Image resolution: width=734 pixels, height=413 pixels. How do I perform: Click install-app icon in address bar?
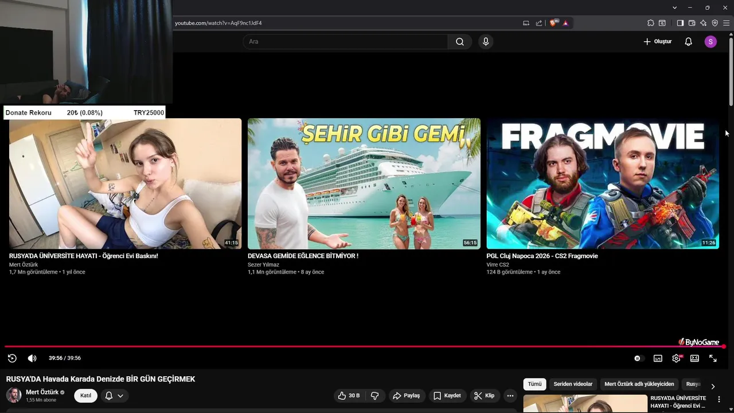(526, 23)
